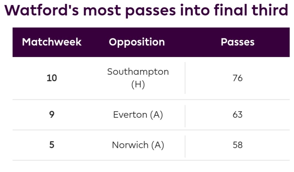Click the "Watford's most passes into final third" title
Image resolution: width=294 pixels, height=172 pixels.
146,11
